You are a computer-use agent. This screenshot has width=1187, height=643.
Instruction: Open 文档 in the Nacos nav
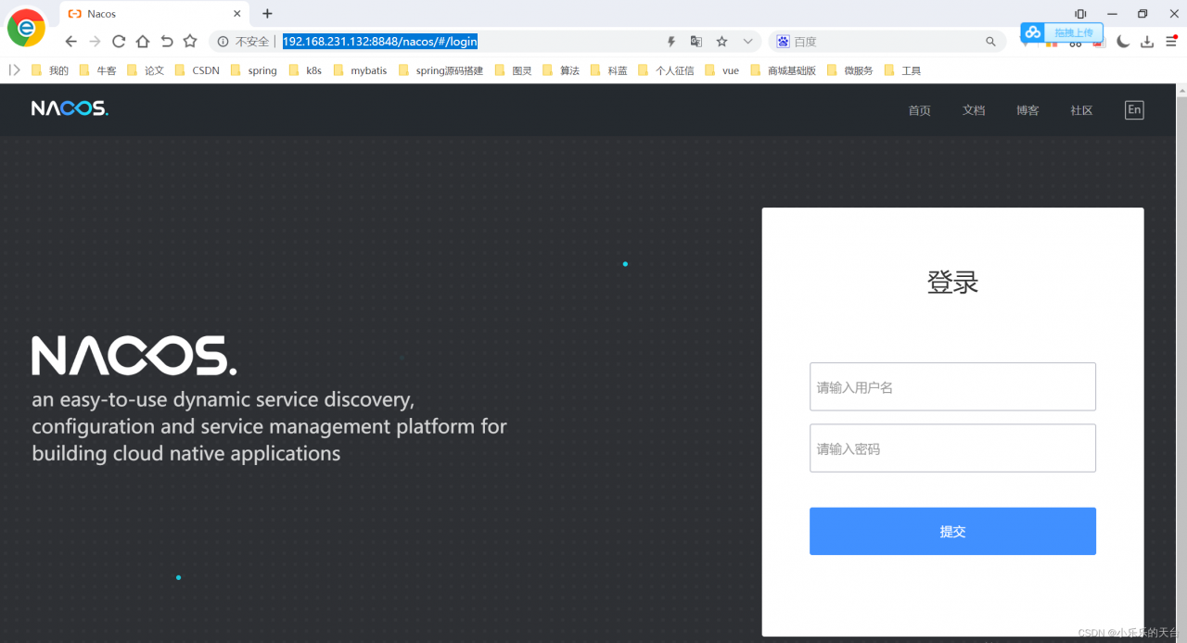974,110
